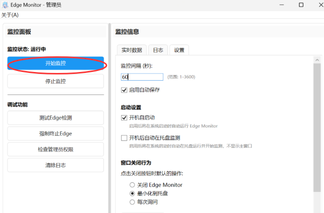
Task: Select the 设置 tab
Action: [179, 50]
